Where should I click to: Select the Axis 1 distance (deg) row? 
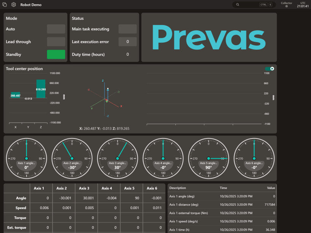point(222,205)
